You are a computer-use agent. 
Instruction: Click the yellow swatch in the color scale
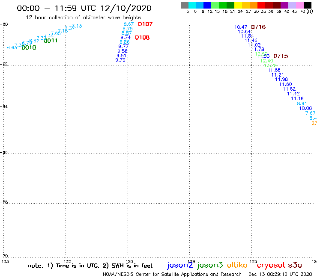(x=238, y=5)
